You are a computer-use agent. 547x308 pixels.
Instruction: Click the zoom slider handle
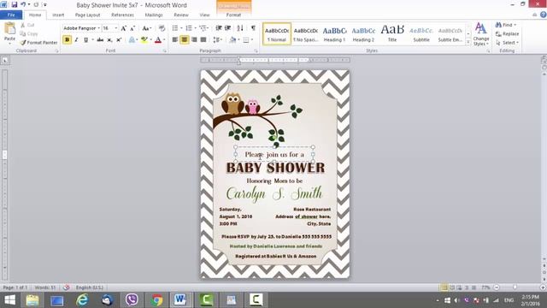point(515,287)
